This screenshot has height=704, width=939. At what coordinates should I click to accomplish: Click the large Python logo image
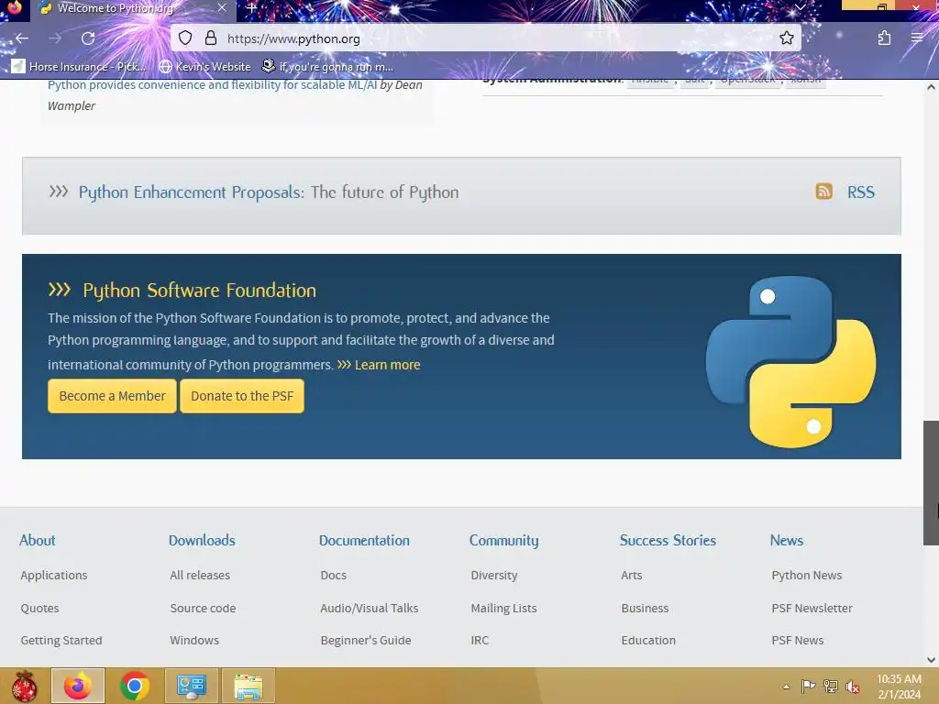790,361
